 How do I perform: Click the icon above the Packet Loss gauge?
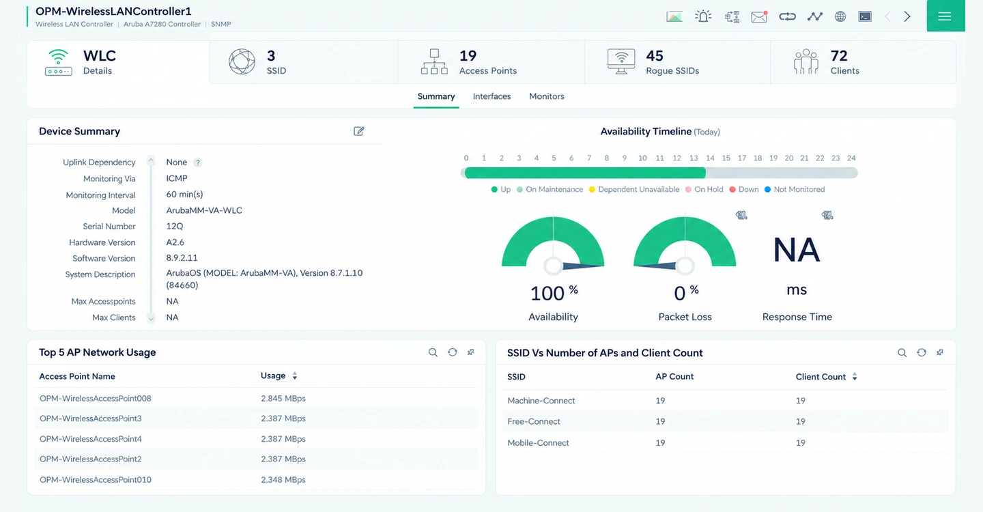tap(741, 215)
